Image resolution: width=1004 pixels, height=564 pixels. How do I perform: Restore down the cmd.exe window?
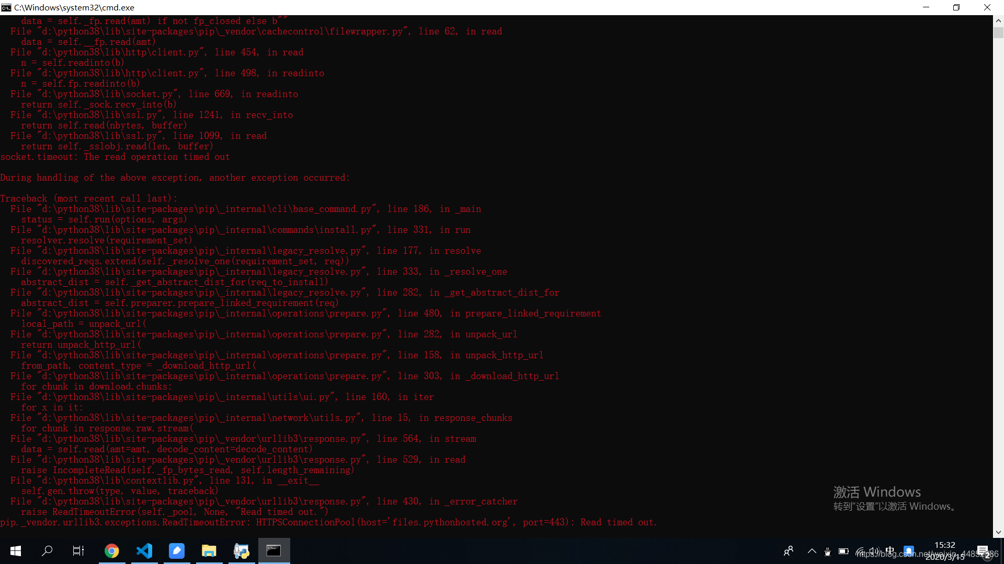click(x=956, y=7)
